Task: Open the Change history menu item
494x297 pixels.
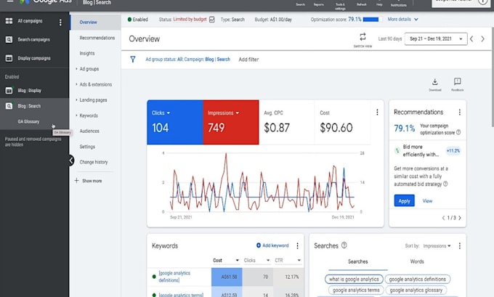Action: tap(93, 162)
